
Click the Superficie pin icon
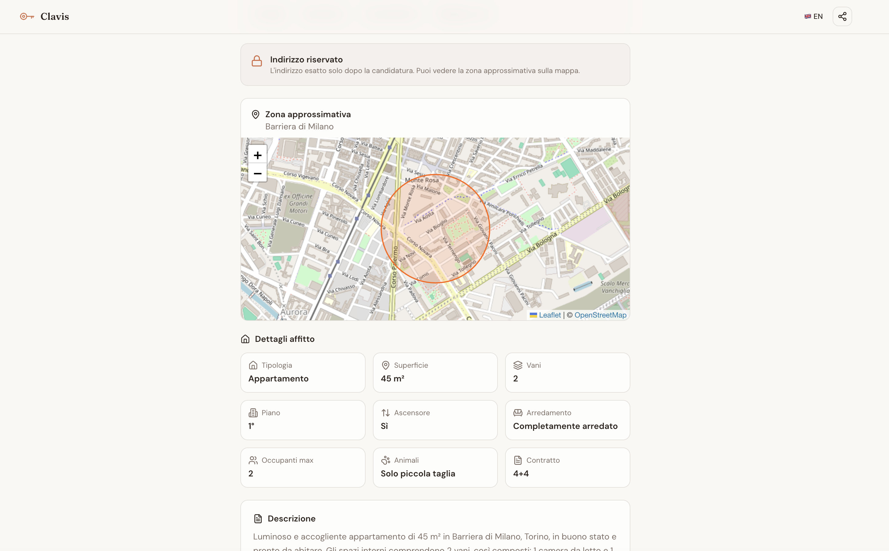point(385,365)
